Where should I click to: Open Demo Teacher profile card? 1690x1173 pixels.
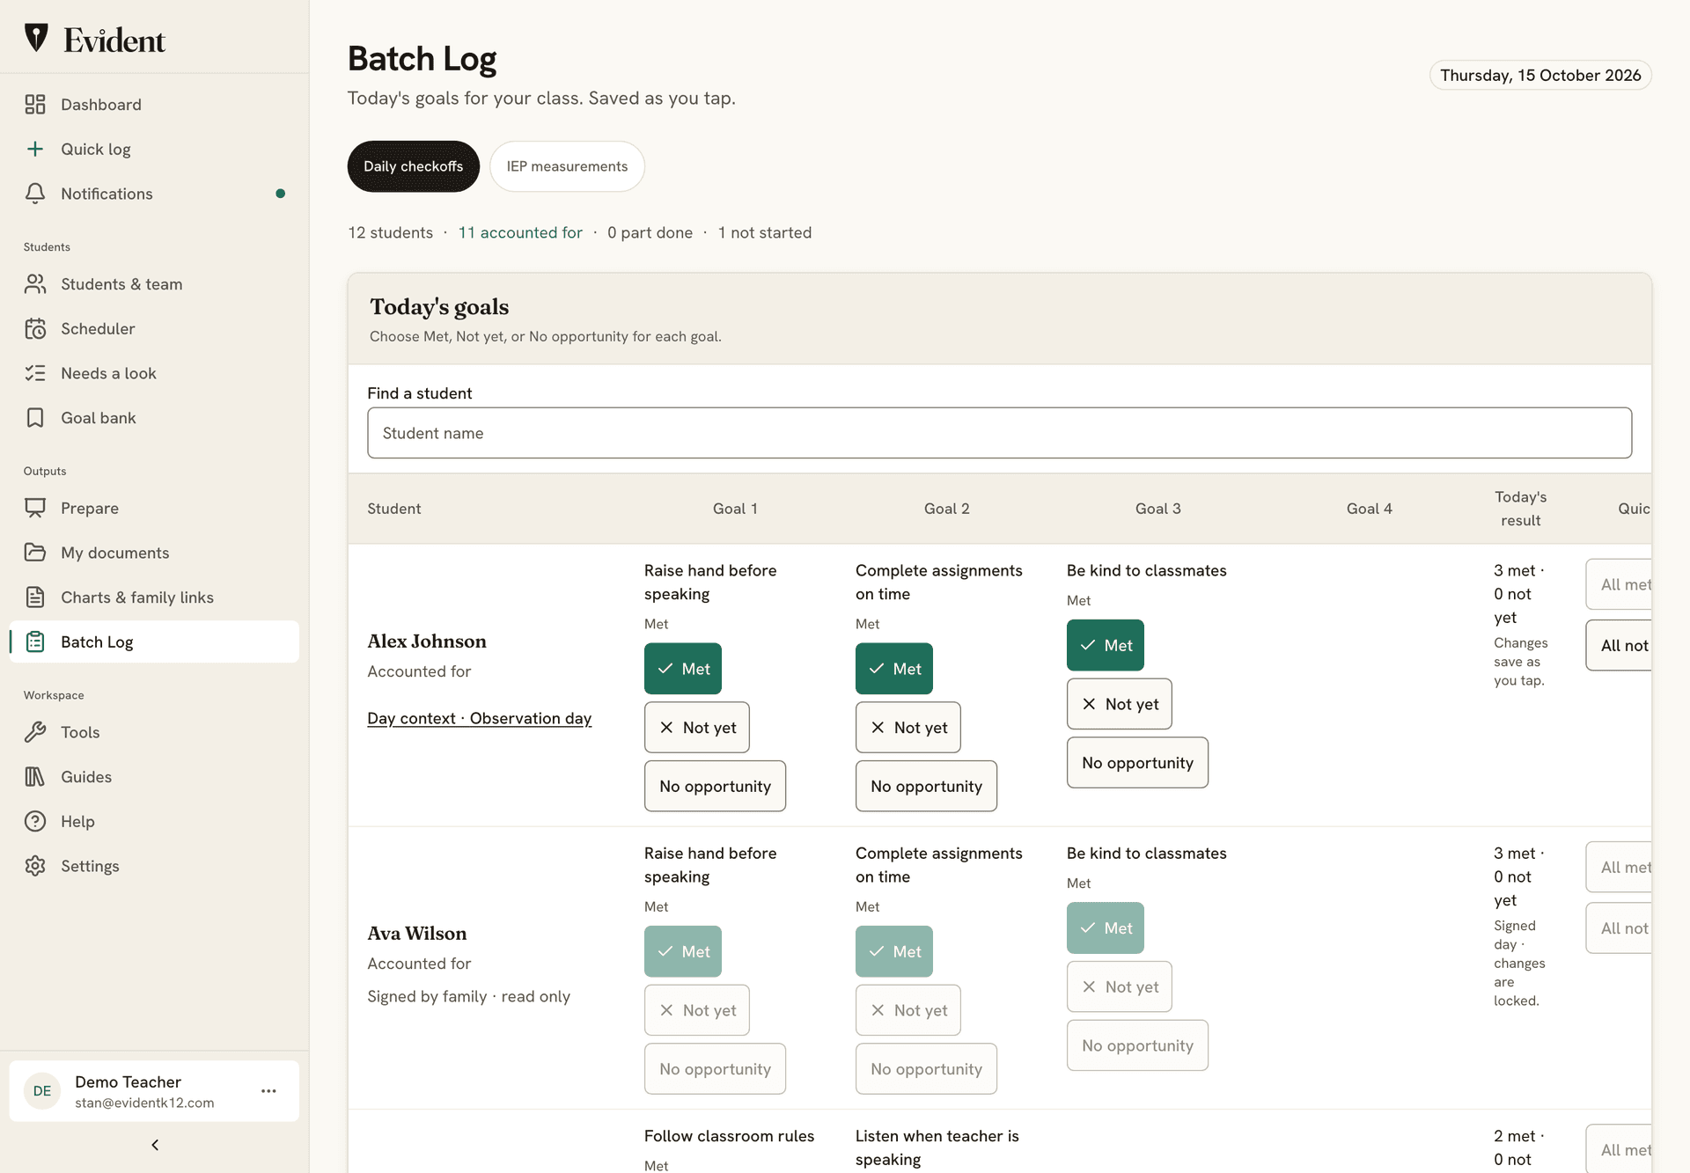pyautogui.click(x=154, y=1091)
